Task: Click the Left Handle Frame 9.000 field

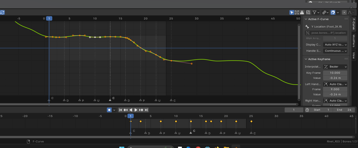Action: [x=335, y=89]
